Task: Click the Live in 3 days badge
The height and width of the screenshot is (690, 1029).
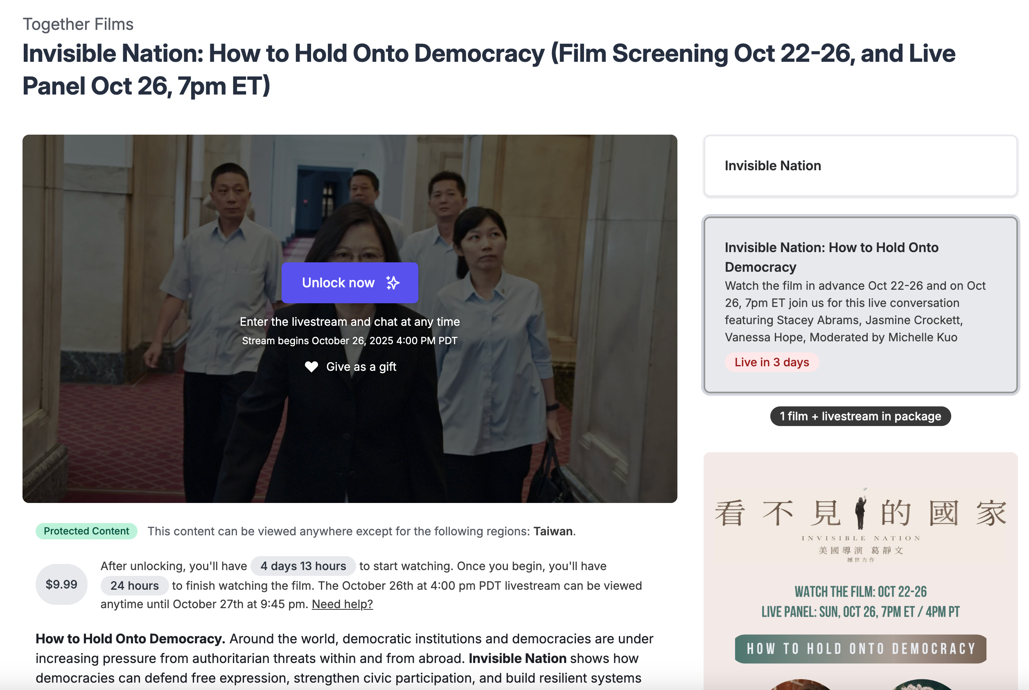Action: tap(772, 362)
